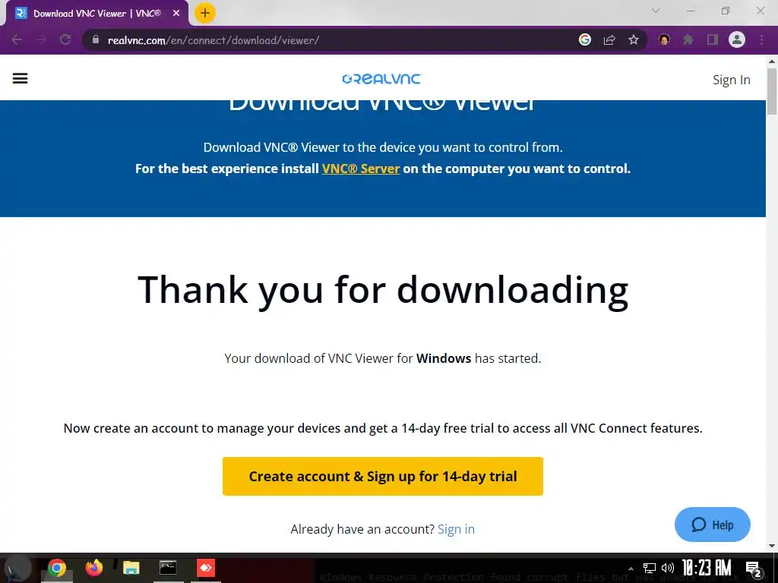Image resolution: width=778 pixels, height=583 pixels.
Task: Open the red AnyDesk taskbar app
Action: 205,568
